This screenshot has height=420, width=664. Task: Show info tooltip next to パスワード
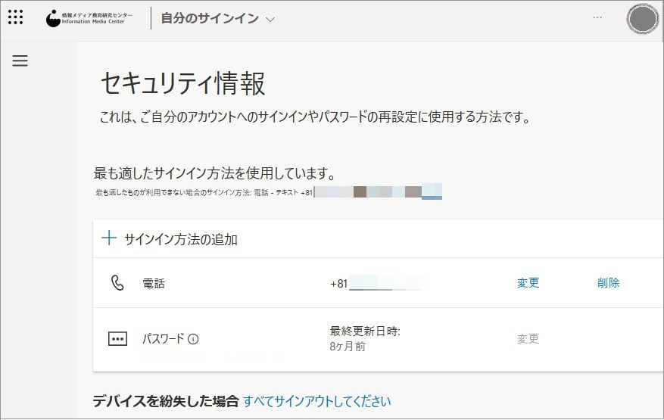pyautogui.click(x=193, y=340)
